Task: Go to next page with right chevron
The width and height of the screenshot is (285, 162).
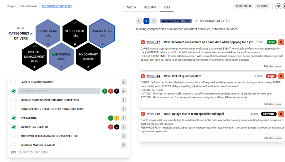Action: 154,21
